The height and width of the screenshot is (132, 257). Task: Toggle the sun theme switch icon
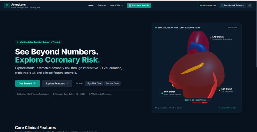250,5
